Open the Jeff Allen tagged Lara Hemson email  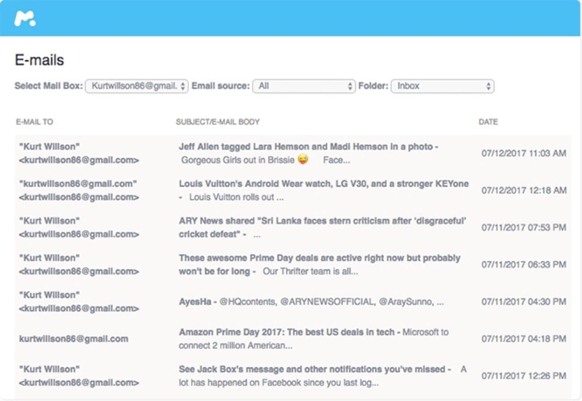point(308,153)
